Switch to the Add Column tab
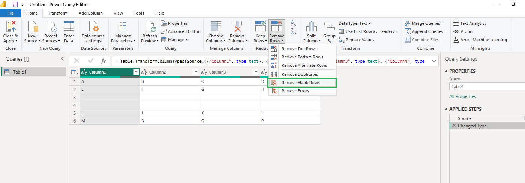 91,13
